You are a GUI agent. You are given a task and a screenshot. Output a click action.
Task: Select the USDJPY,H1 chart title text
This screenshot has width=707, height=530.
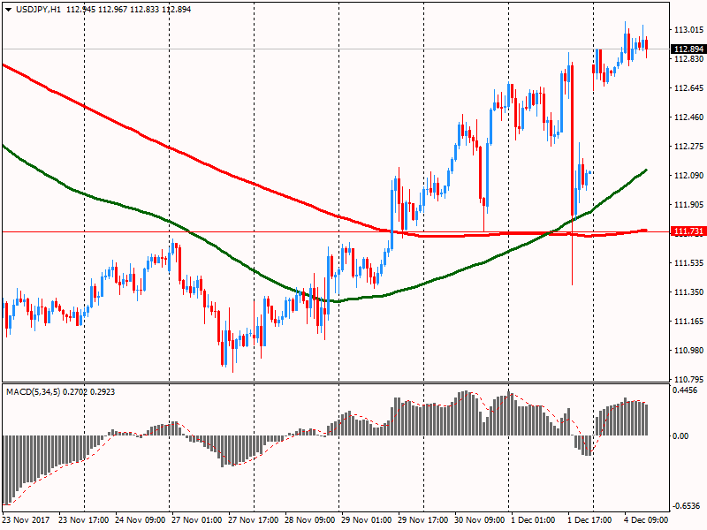[x=38, y=10]
